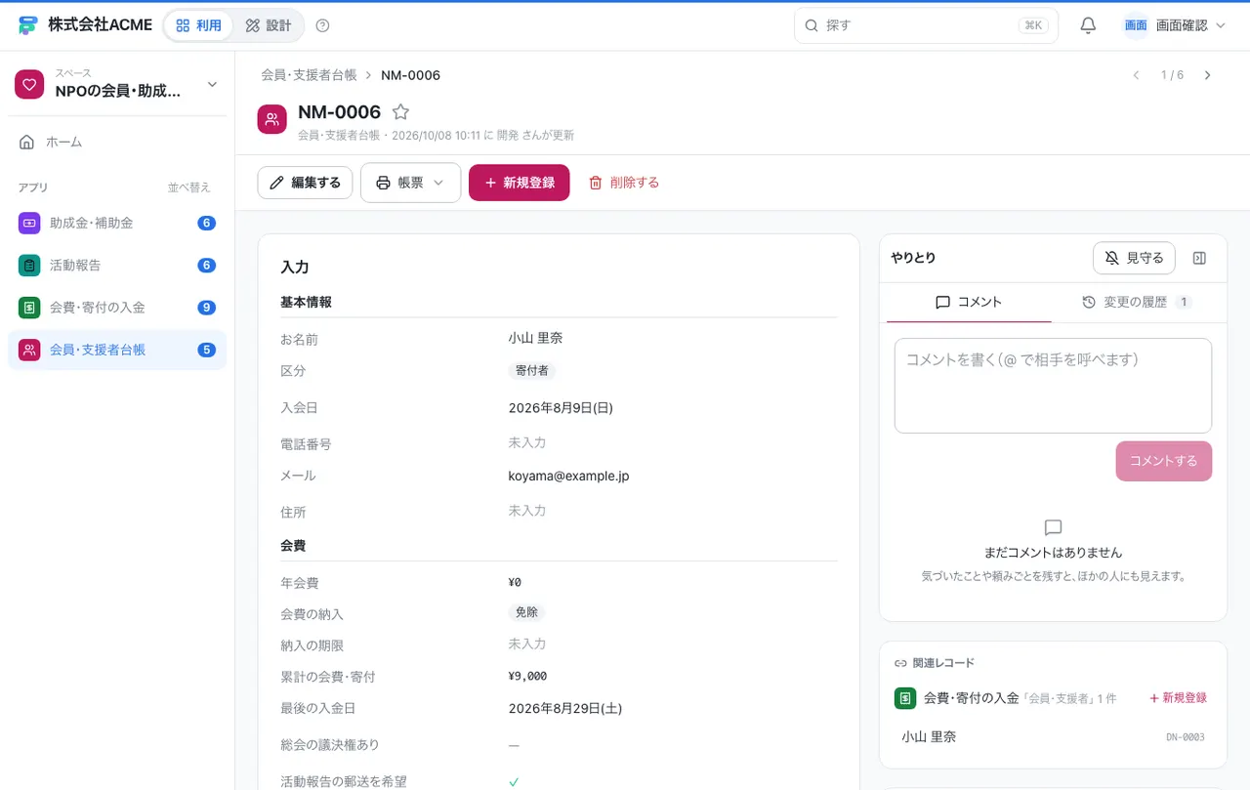Viewport: 1250px width, 790px height.
Task: Collapse the やりとり side panel icon
Action: [x=1200, y=258]
